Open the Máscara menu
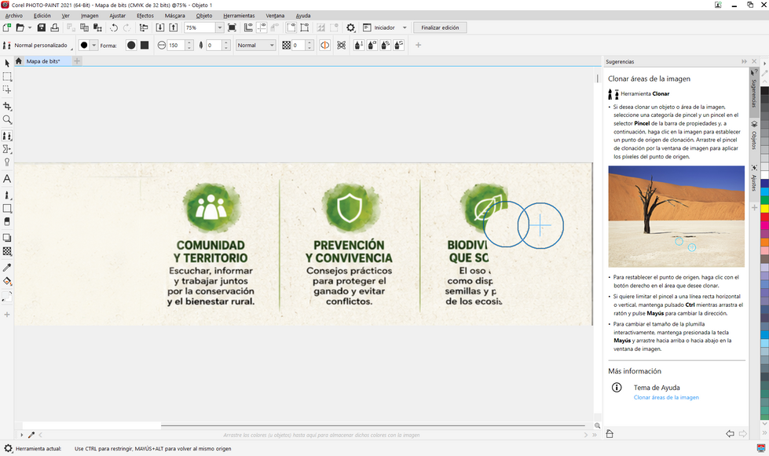769x456 pixels. point(174,16)
